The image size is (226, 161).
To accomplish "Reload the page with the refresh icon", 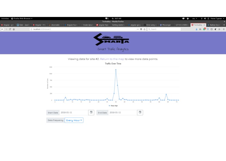I will coord(10,29).
